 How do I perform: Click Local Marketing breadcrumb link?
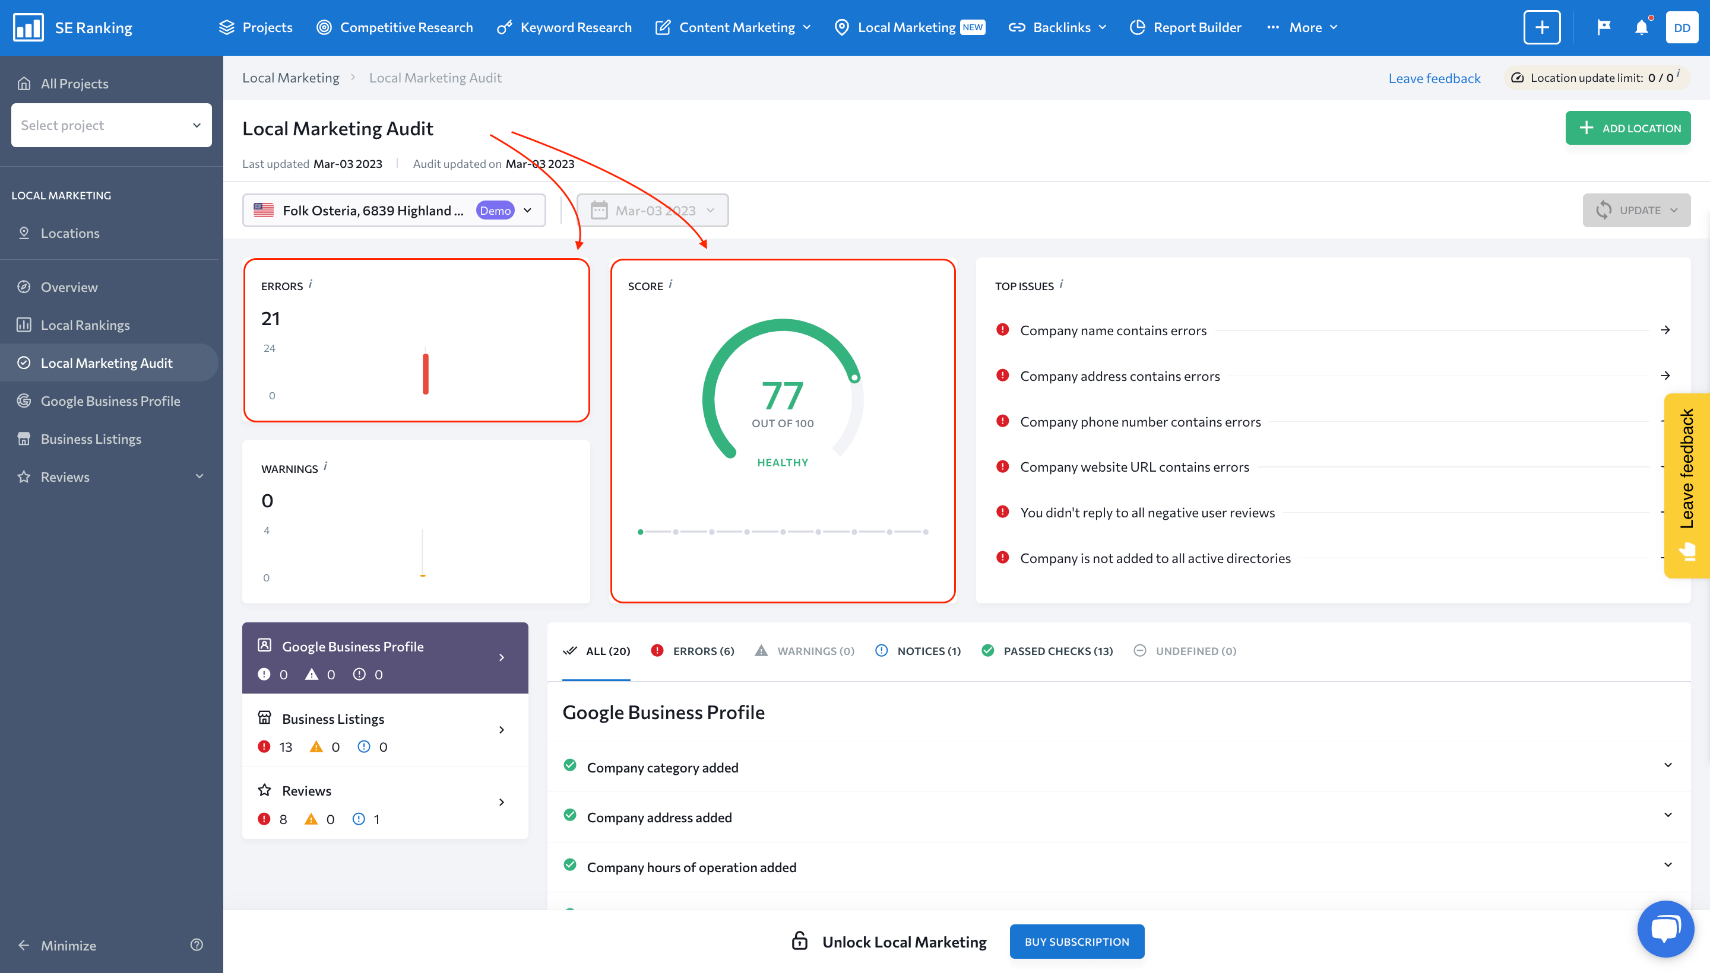click(290, 78)
